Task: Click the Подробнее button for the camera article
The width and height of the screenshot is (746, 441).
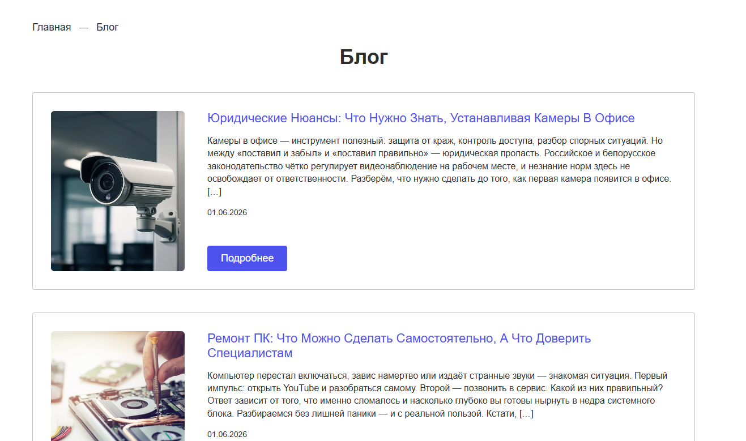Action: [247, 258]
